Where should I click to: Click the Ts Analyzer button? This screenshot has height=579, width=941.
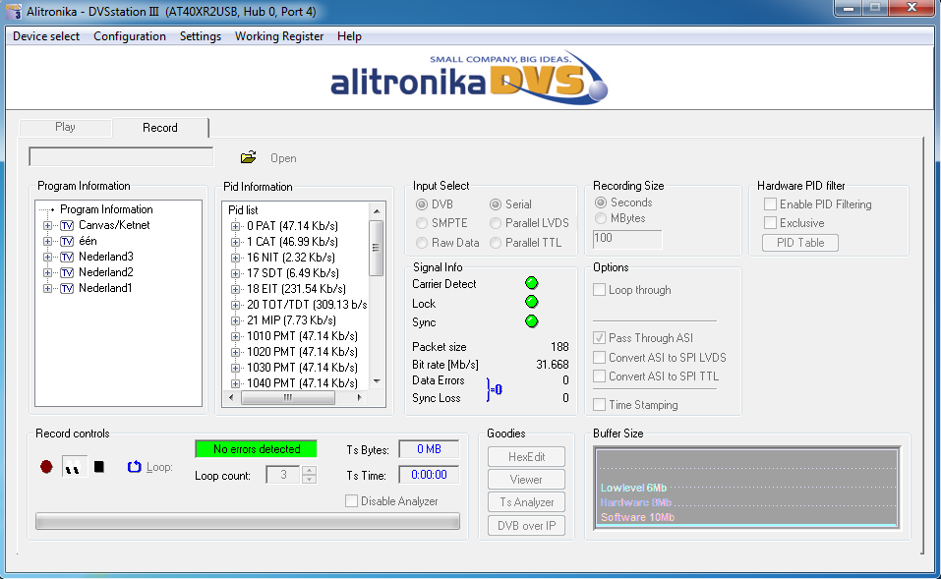point(526,502)
